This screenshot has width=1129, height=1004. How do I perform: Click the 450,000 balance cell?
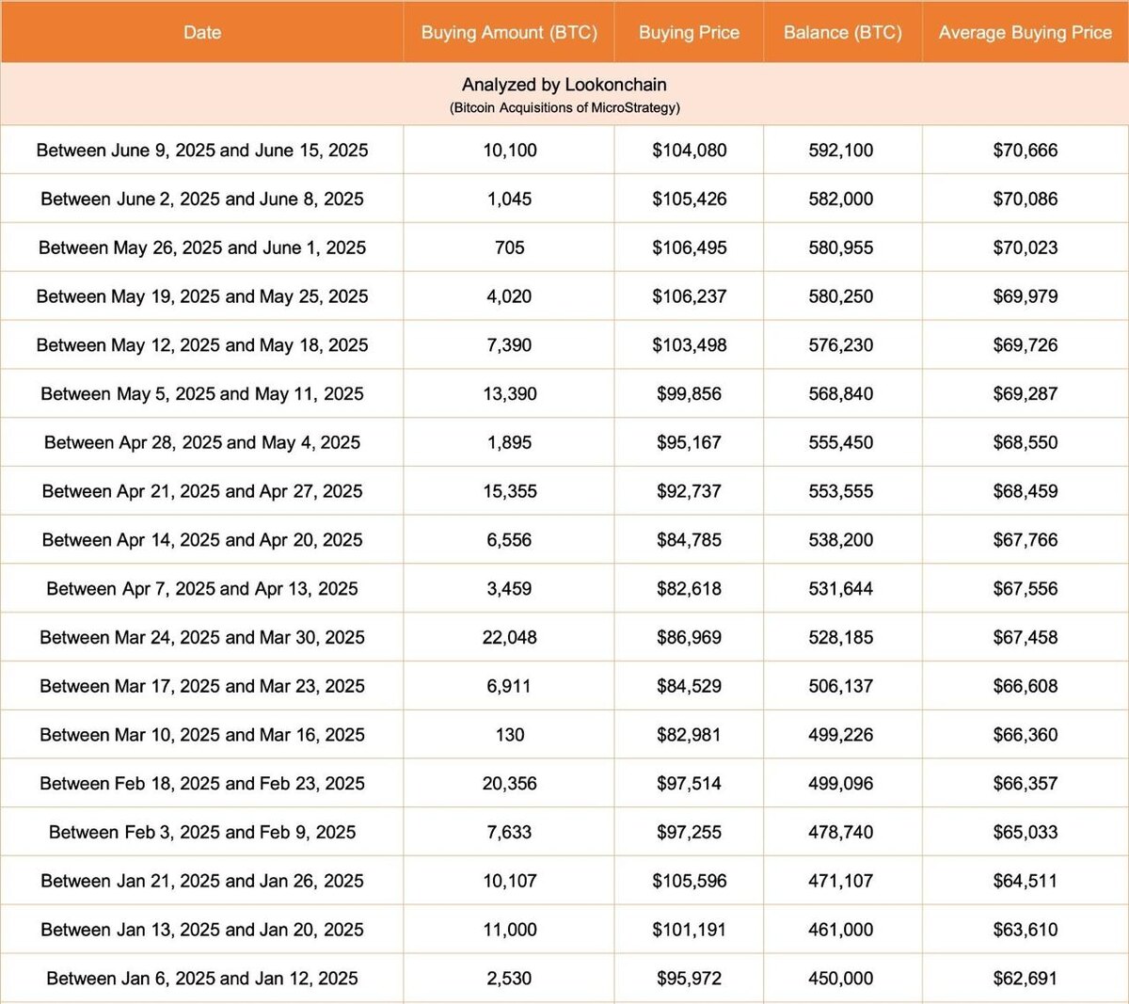pos(842,979)
